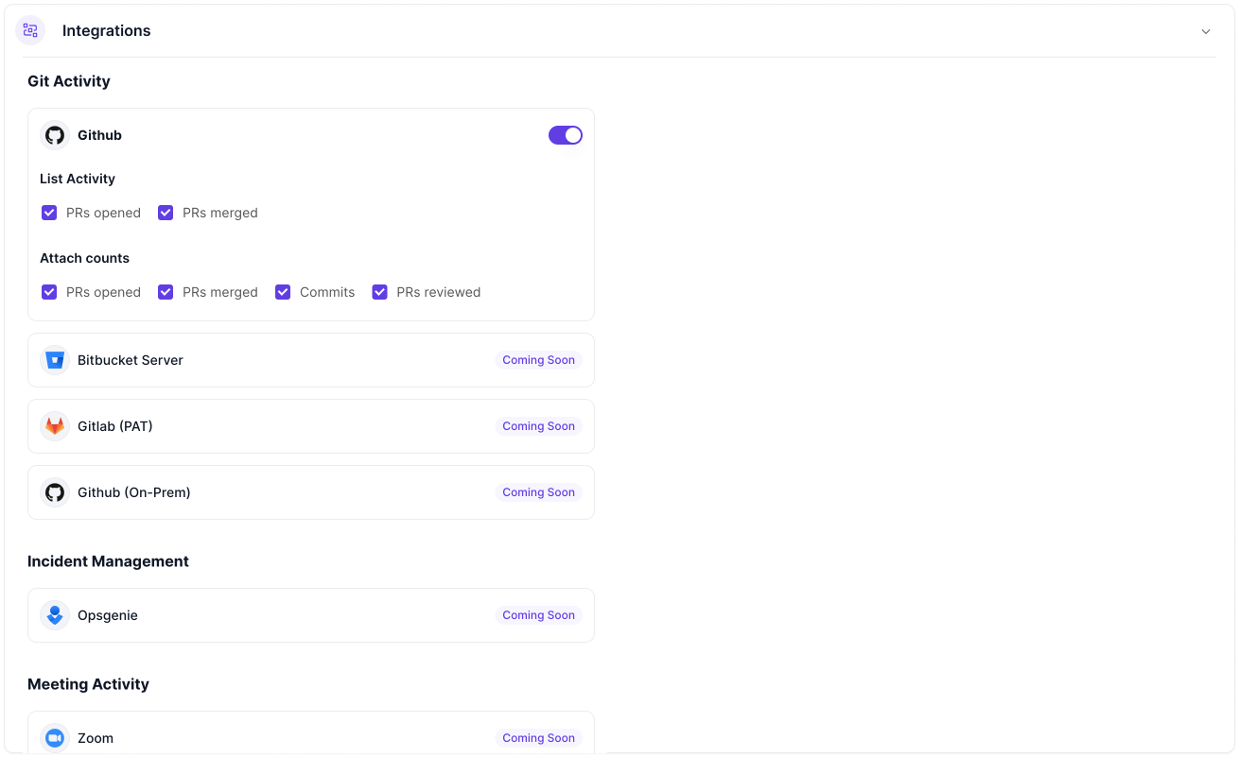Image resolution: width=1239 pixels, height=757 pixels.
Task: Click the Bitbucket Server logo icon
Action: pyautogui.click(x=55, y=360)
